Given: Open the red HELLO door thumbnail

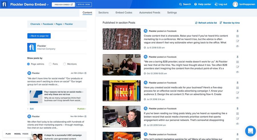Looking at the screenshot, I should click(x=121, y=91).
